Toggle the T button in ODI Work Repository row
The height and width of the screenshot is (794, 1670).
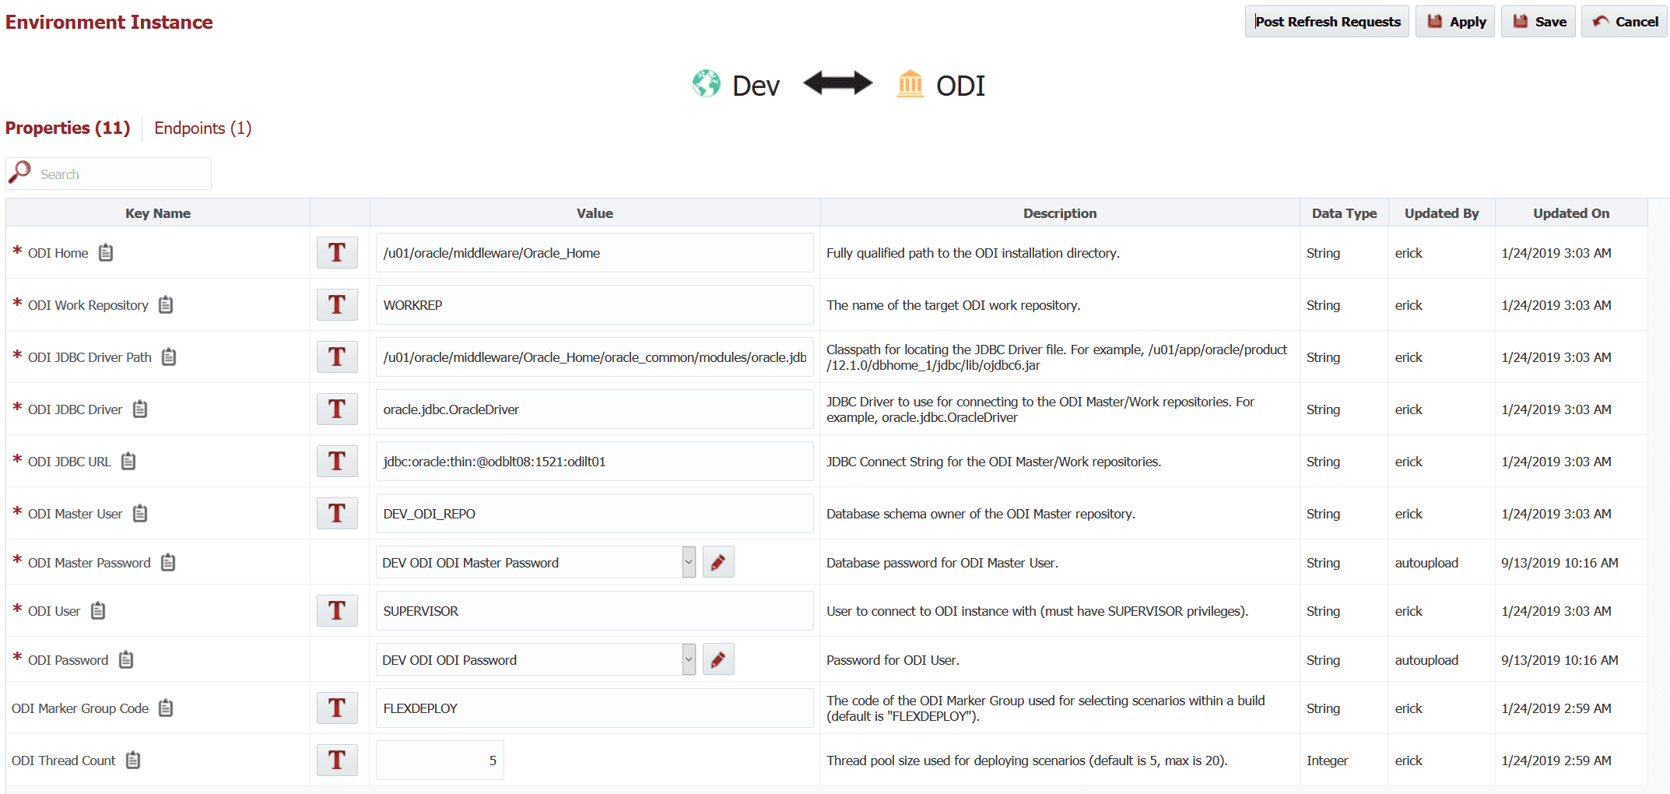(337, 305)
